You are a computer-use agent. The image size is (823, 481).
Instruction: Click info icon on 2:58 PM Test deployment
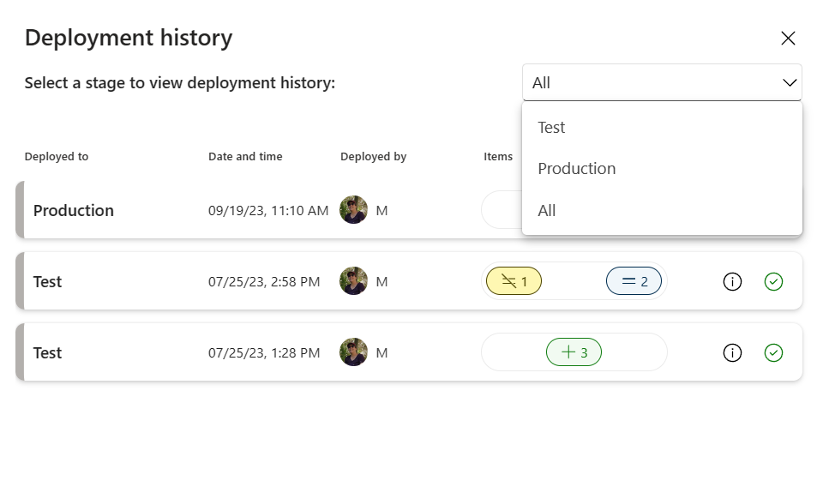[x=732, y=281]
